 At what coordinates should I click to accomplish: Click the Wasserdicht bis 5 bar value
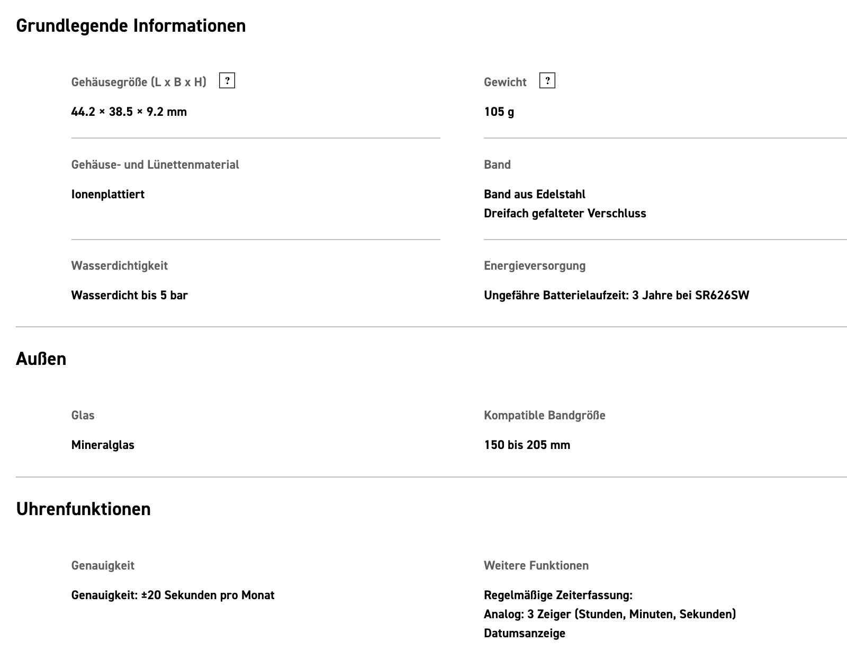click(129, 295)
